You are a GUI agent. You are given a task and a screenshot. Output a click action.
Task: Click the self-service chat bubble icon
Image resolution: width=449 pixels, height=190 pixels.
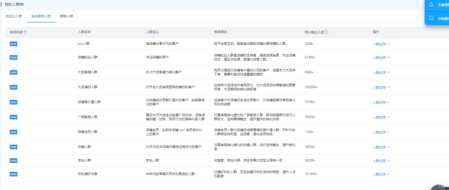431,18
